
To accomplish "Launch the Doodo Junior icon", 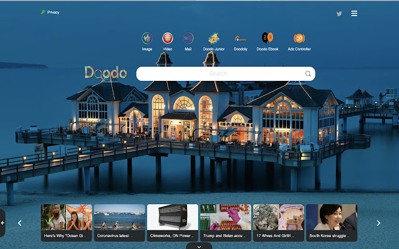I will 214,39.
